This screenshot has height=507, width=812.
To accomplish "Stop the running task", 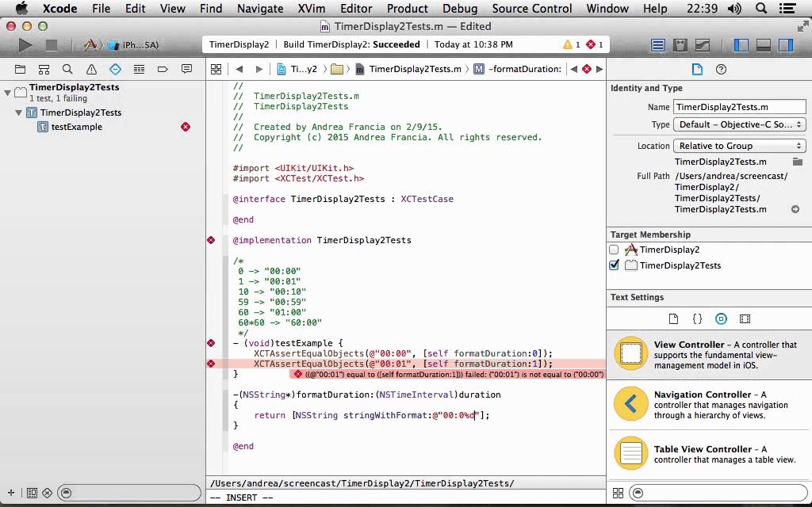I will [52, 45].
